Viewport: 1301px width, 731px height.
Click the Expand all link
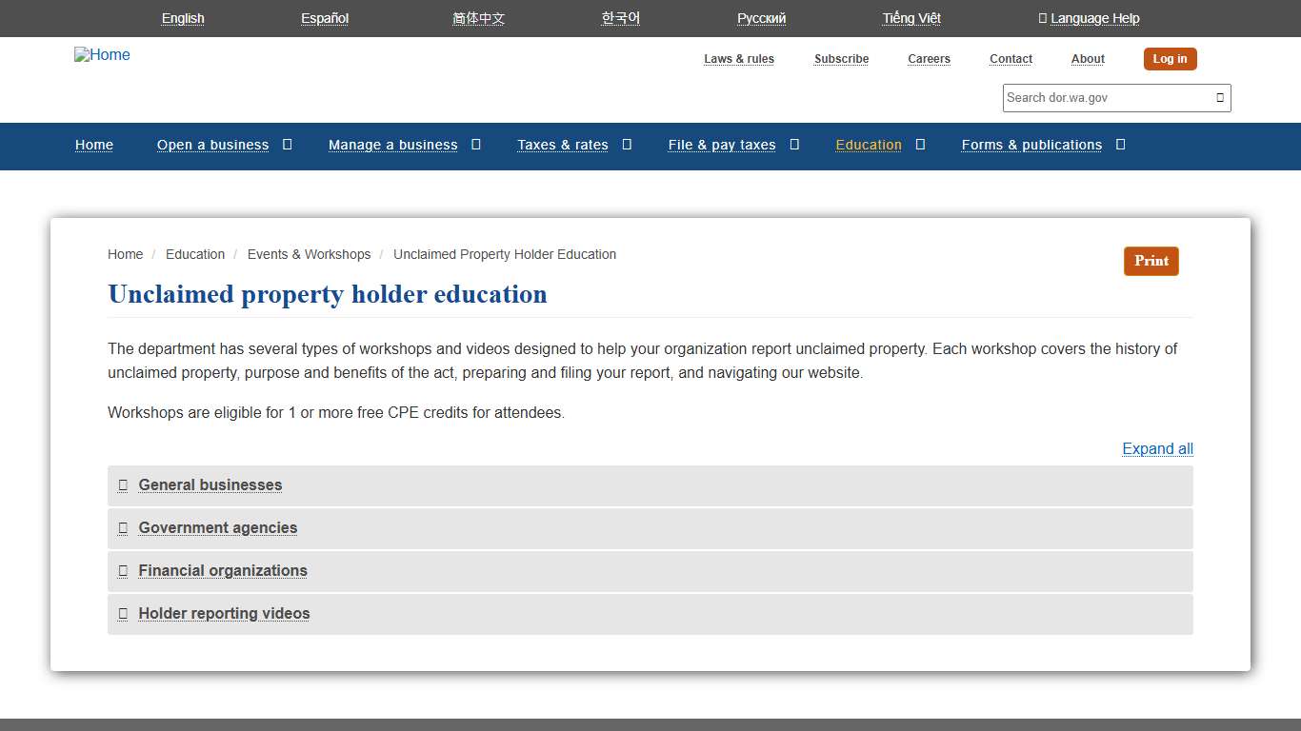coord(1157,448)
